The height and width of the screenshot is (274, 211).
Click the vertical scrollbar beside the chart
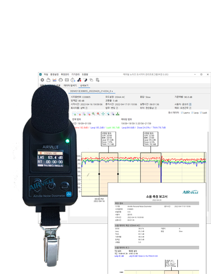(x=208, y=171)
